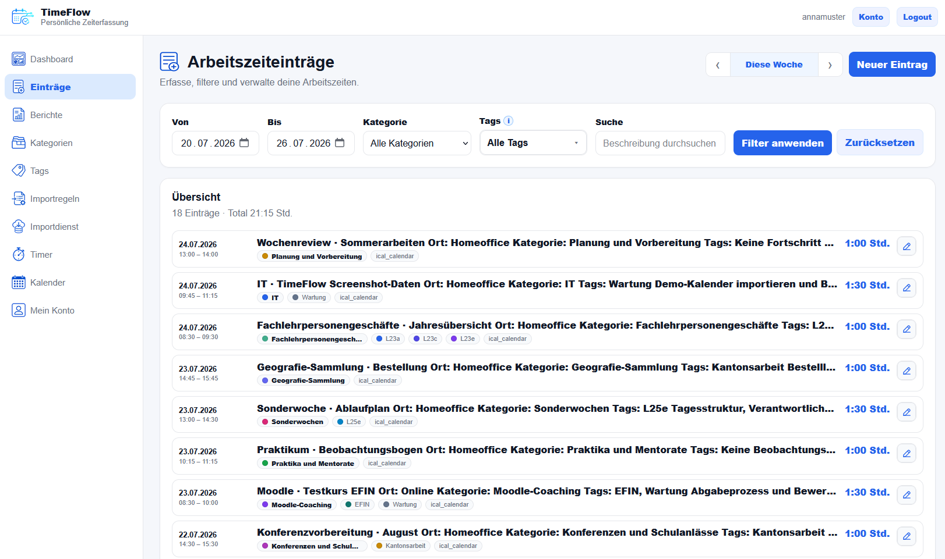The width and height of the screenshot is (945, 559).
Task: Click the Wartung tag in IT entry
Action: click(x=309, y=298)
